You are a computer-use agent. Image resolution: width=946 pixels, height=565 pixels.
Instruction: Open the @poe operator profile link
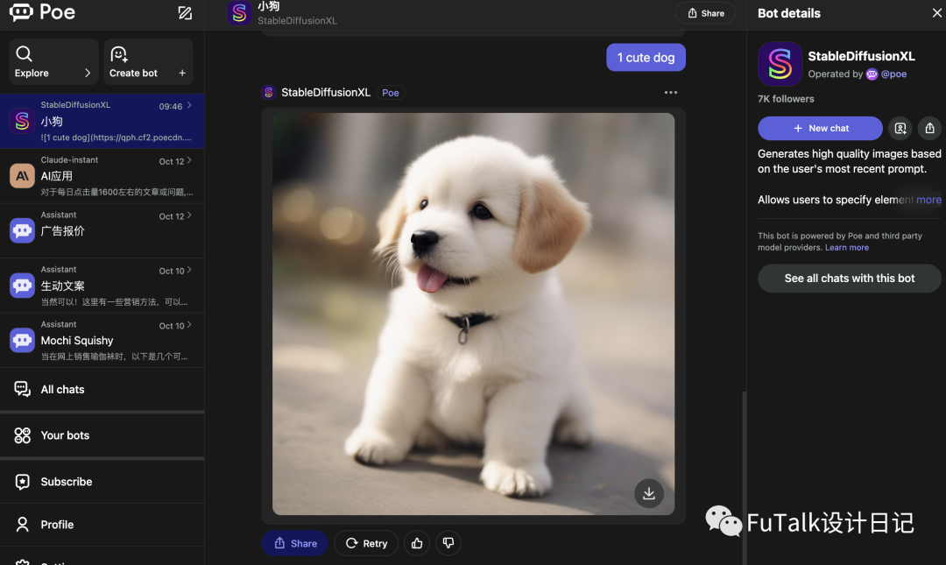pyautogui.click(x=893, y=74)
